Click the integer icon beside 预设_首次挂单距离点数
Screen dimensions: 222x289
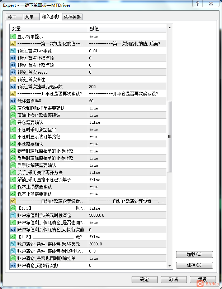[13, 87]
